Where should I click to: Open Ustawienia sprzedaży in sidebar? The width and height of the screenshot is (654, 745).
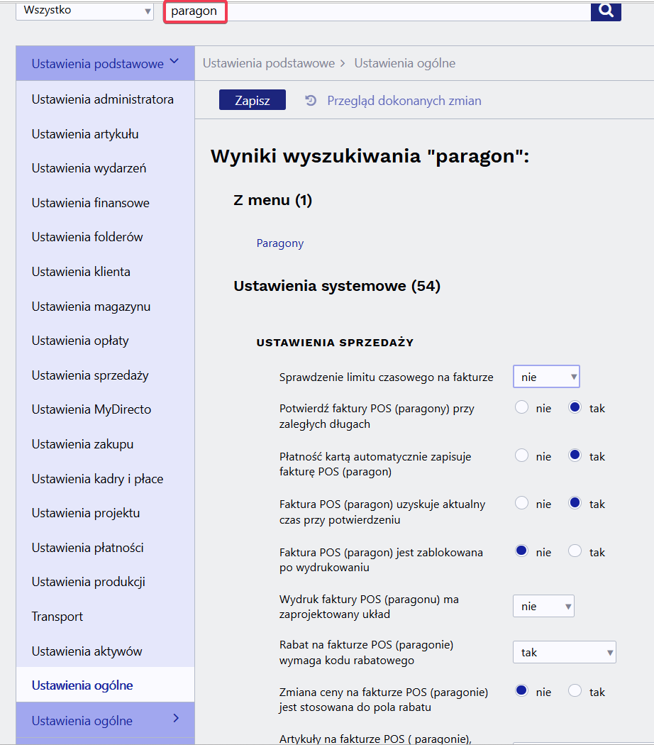(x=90, y=375)
